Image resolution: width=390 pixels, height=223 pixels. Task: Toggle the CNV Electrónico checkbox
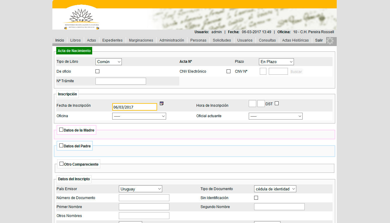coord(228,71)
